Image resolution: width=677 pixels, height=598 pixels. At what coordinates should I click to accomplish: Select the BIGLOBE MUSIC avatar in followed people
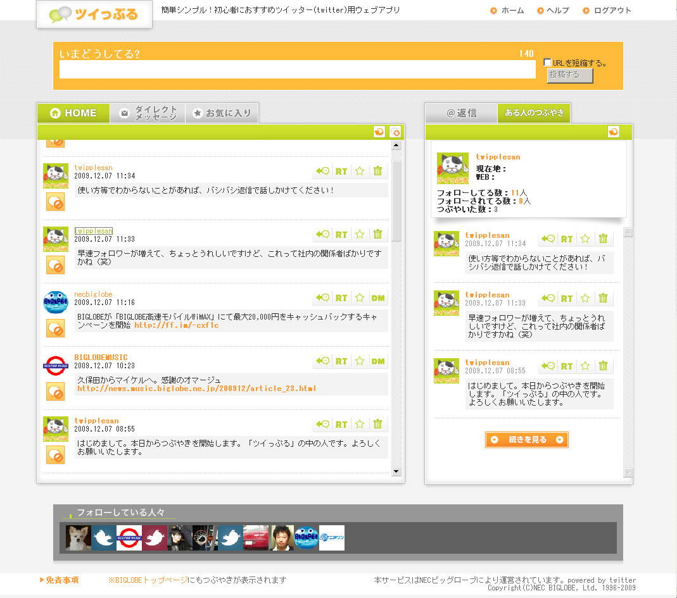click(129, 538)
